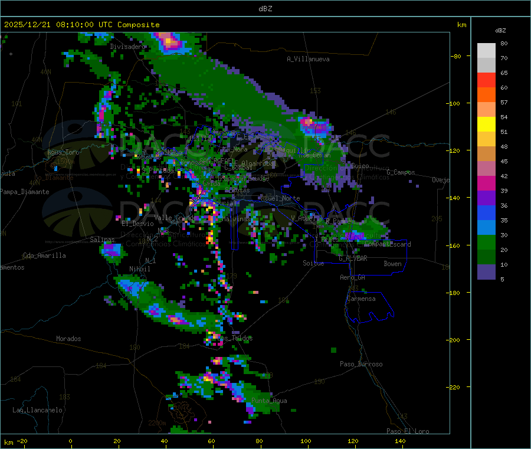Click the Nihuil map label
The width and height of the screenshot is (531, 449).
[x=140, y=269]
